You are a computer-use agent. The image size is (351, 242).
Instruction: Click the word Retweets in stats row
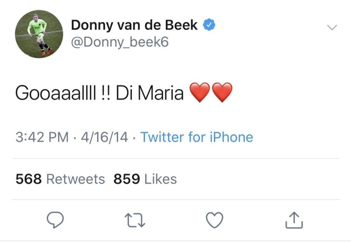(75, 179)
